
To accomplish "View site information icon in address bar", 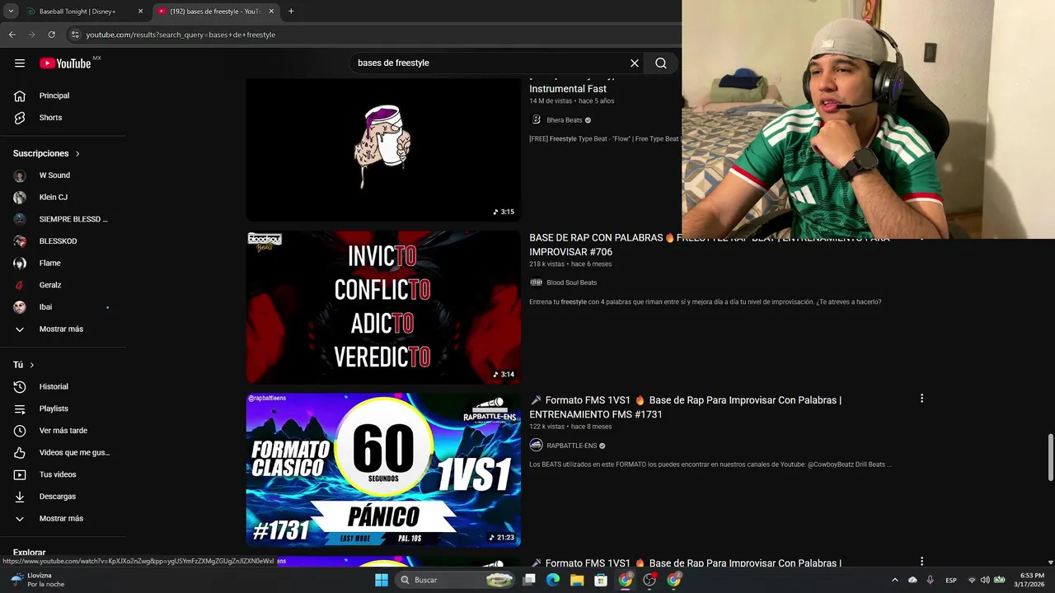I will point(75,35).
